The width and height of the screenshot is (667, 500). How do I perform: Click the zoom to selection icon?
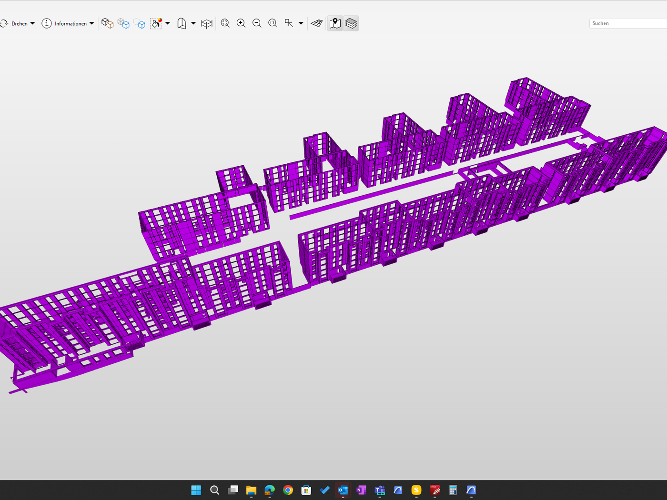pyautogui.click(x=273, y=23)
